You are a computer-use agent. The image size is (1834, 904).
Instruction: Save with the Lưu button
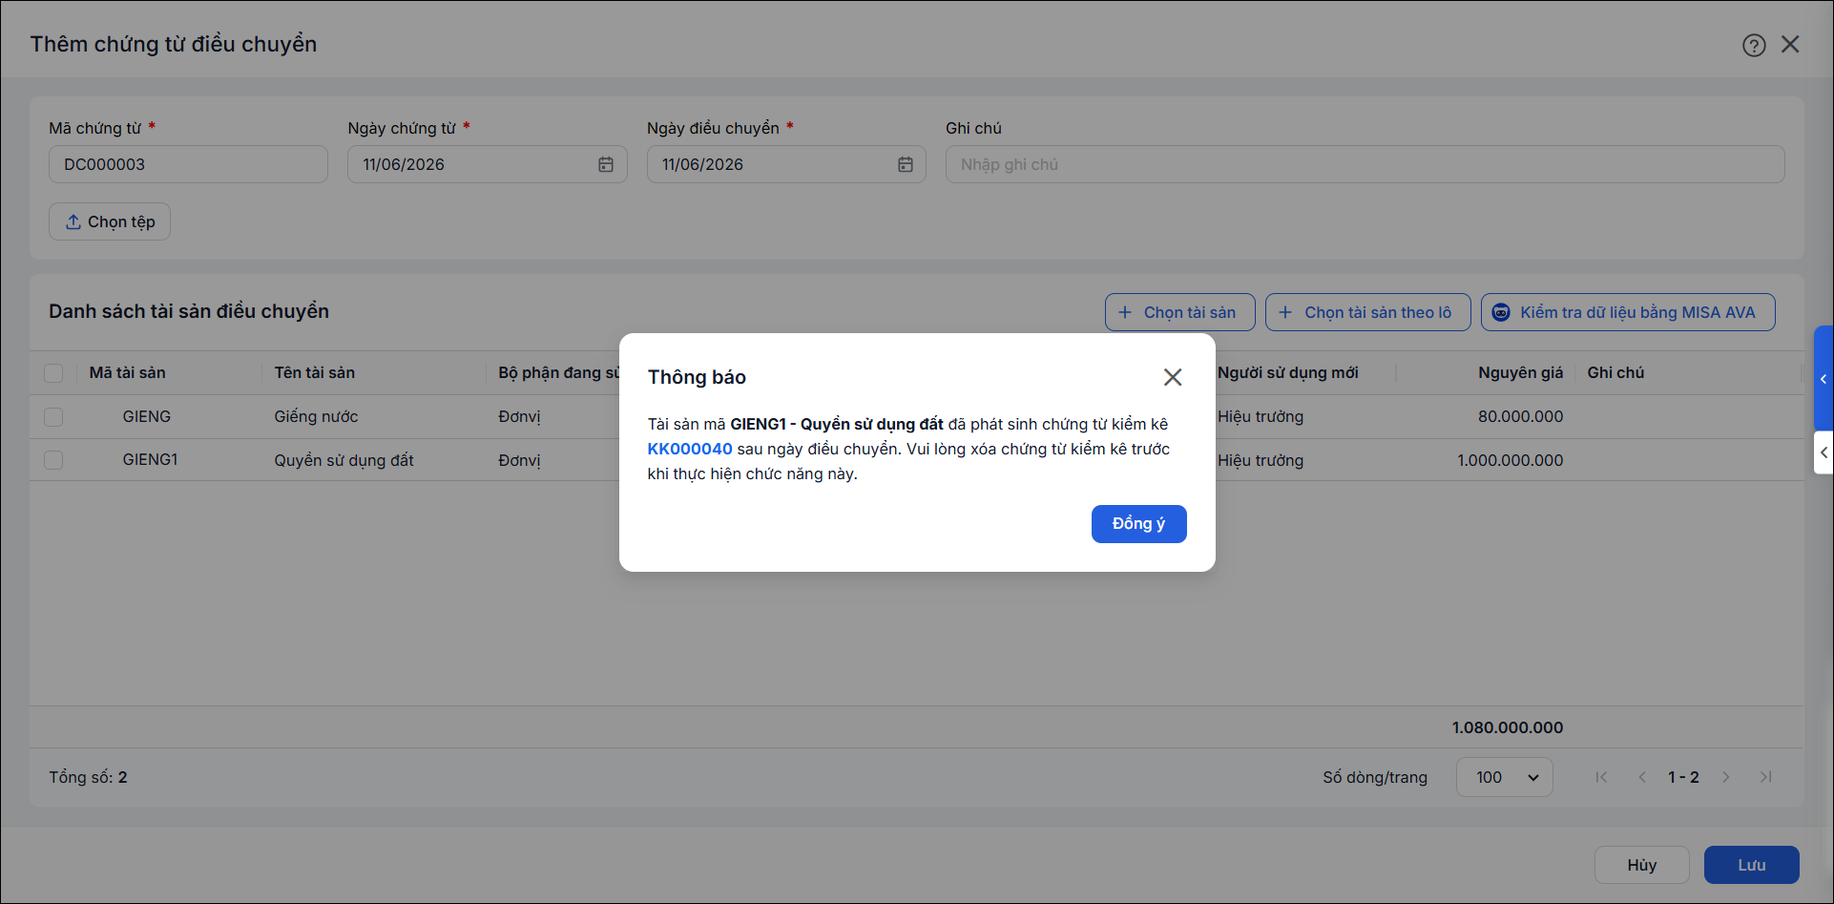pyautogui.click(x=1751, y=865)
